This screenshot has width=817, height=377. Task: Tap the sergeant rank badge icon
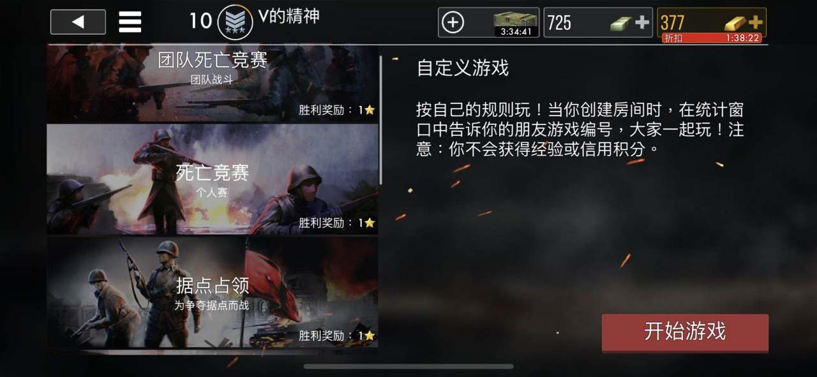point(235,22)
